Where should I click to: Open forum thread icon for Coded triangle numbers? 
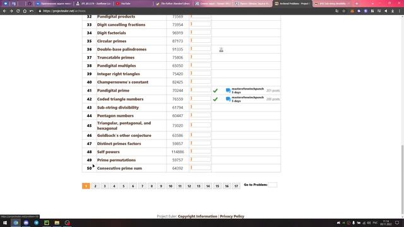tap(228, 99)
